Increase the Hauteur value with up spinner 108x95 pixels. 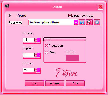pos(36,39)
